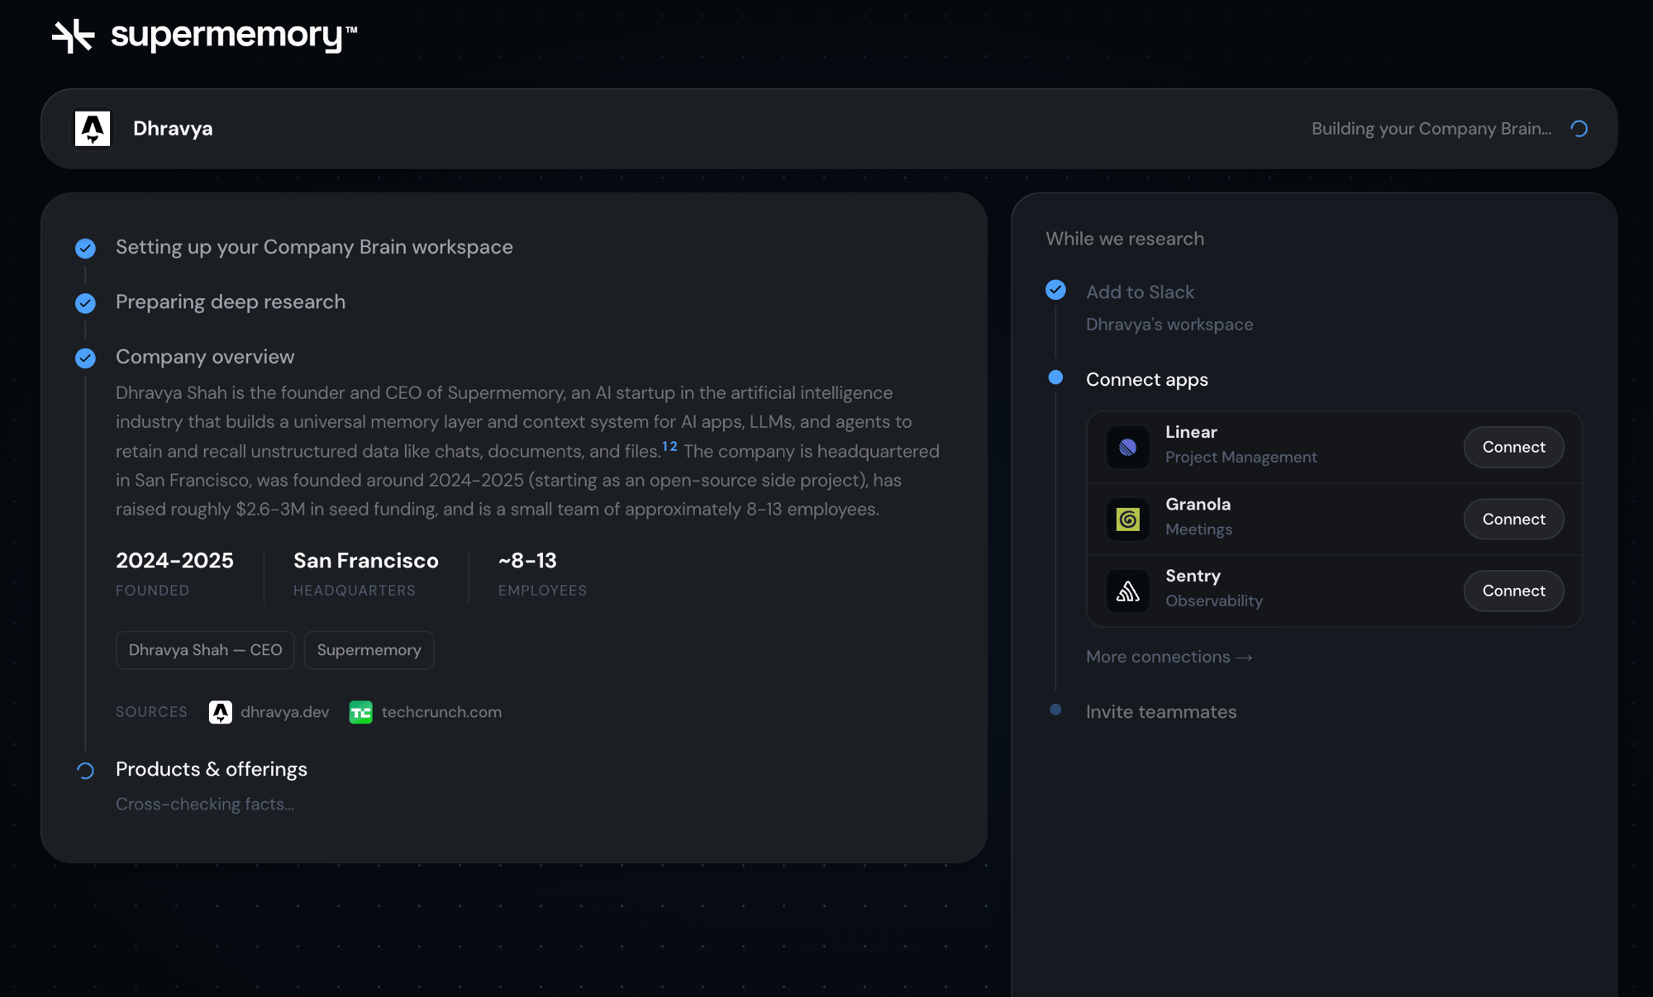This screenshot has width=1653, height=997.
Task: Click check icon beside Add to Slack
Action: click(1055, 290)
